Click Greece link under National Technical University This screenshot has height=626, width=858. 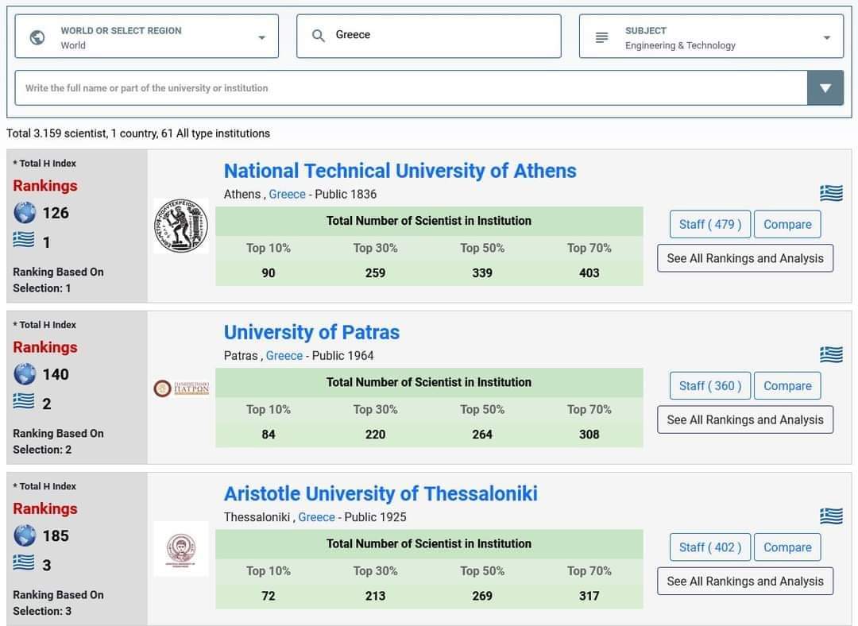coord(288,195)
